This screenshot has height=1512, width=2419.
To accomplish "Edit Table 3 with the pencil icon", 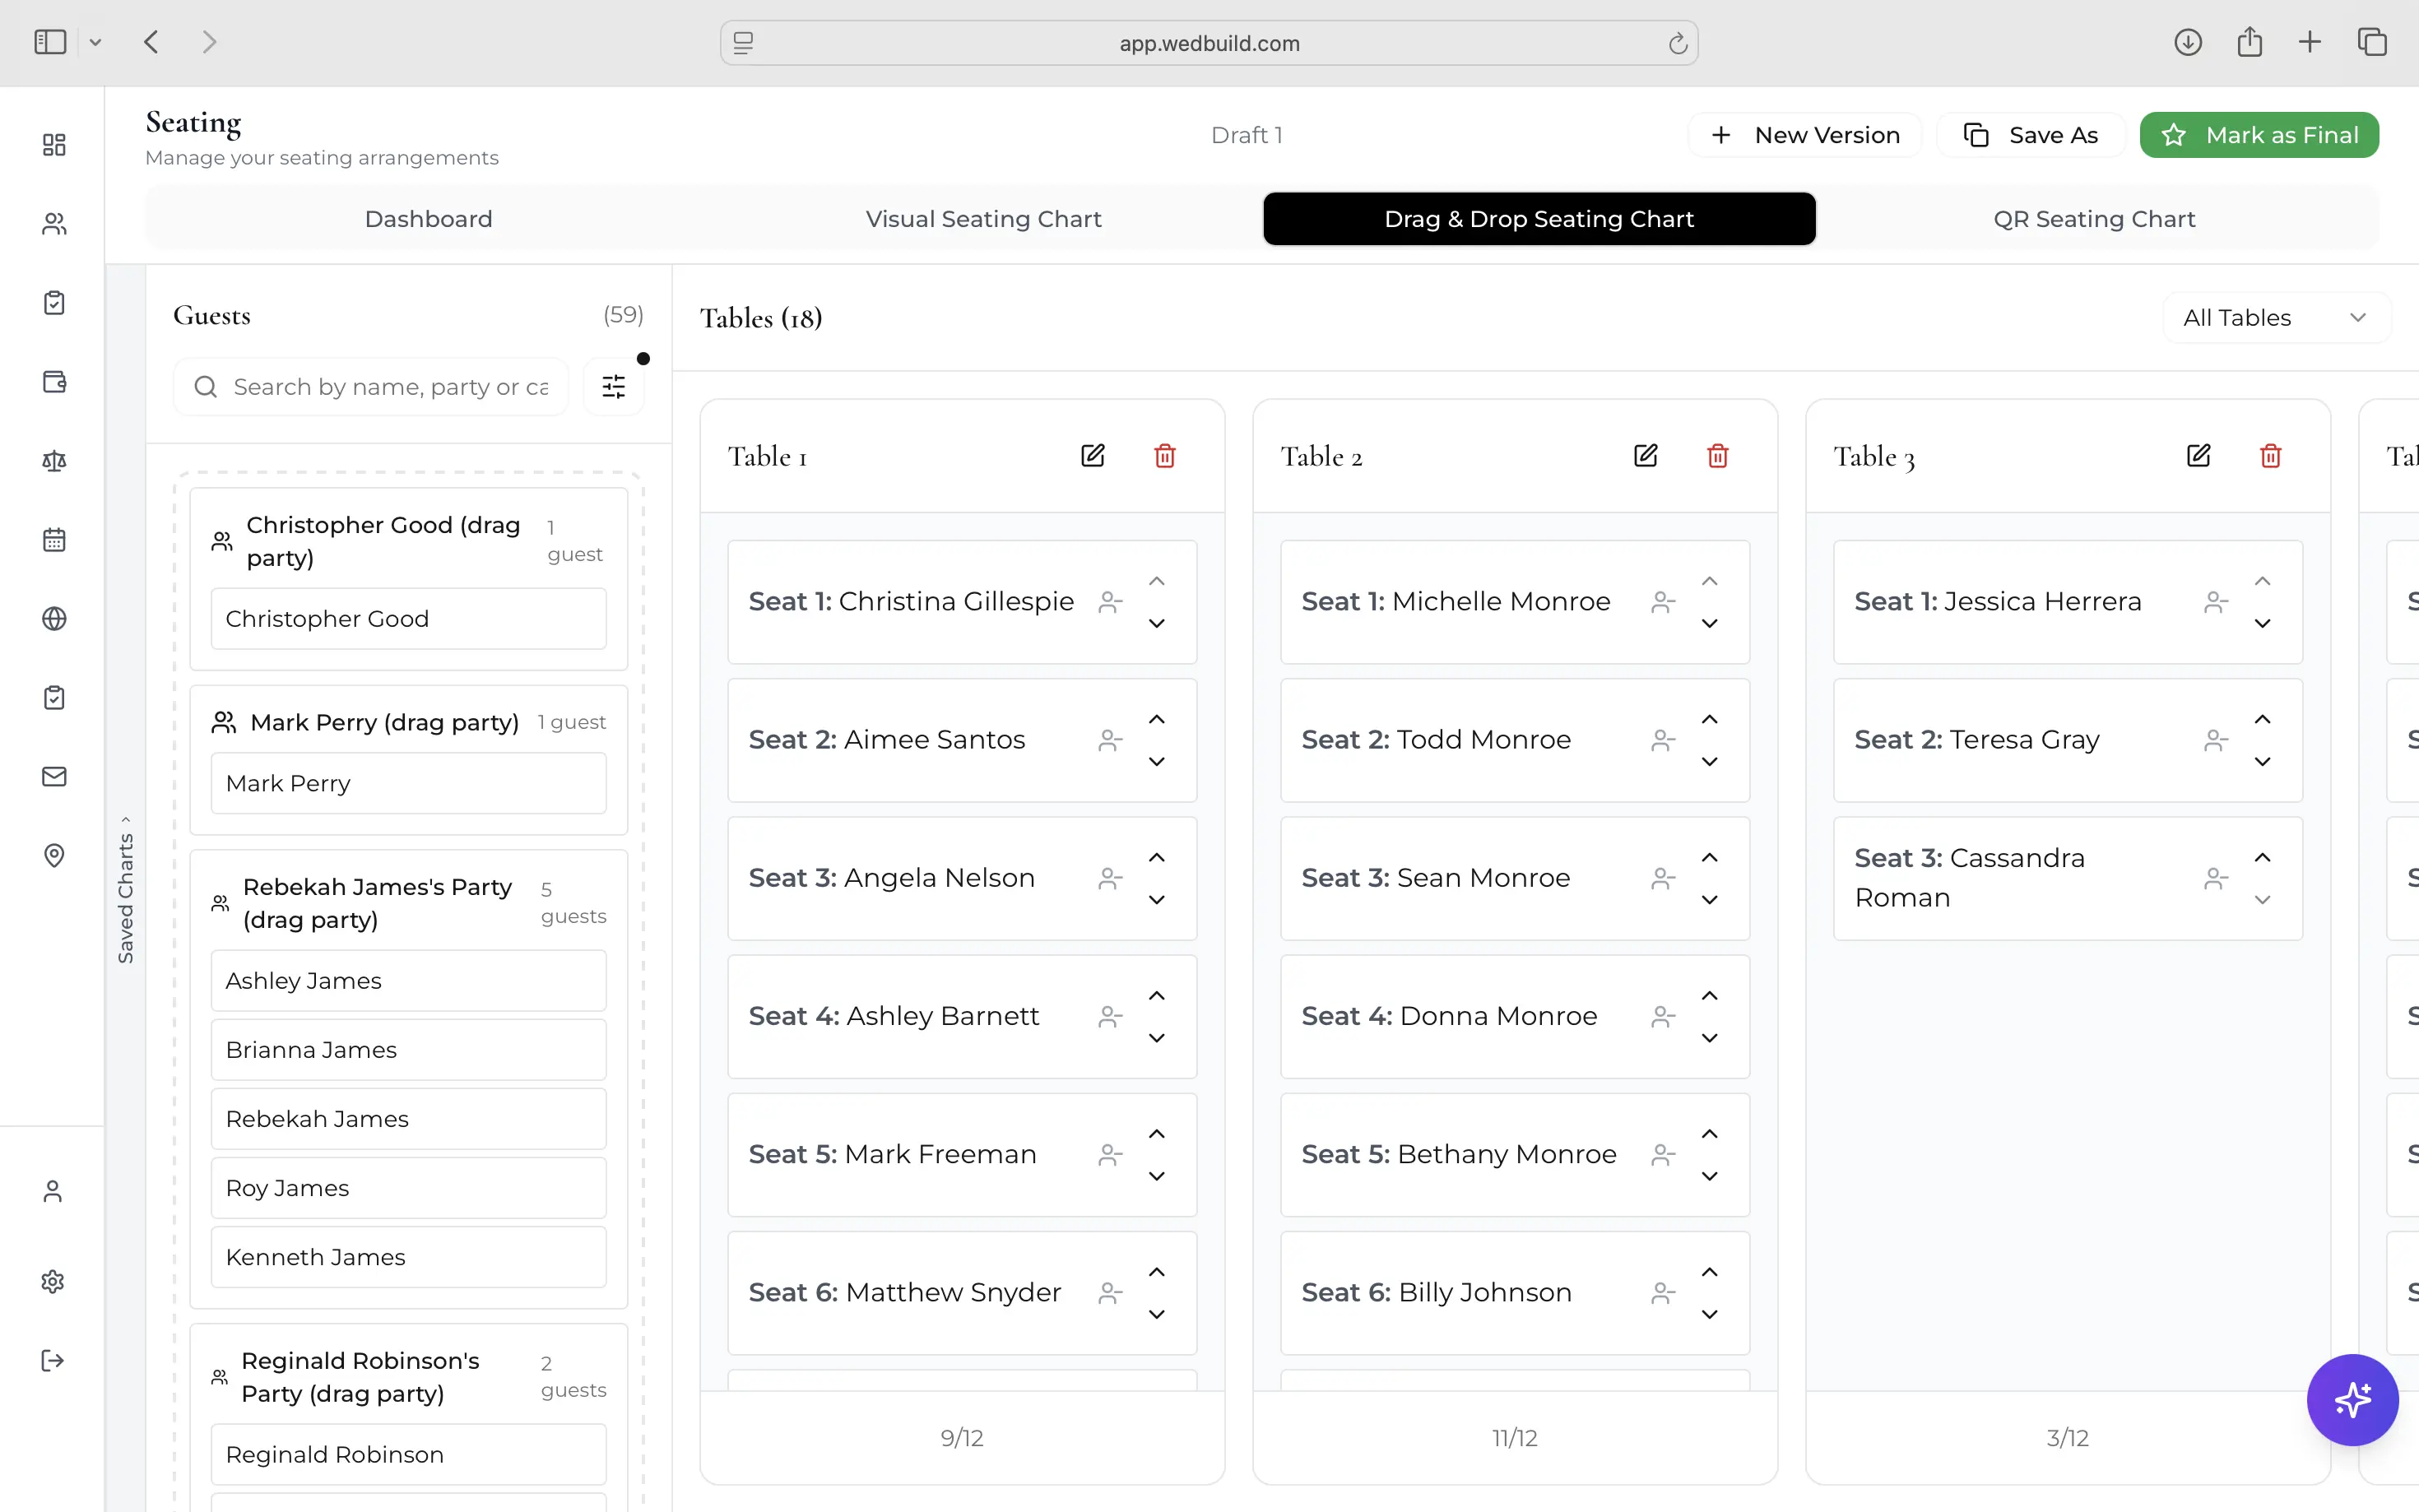I will pyautogui.click(x=2199, y=456).
